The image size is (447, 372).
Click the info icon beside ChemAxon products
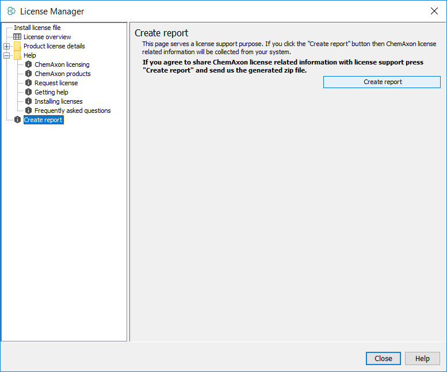click(28, 74)
